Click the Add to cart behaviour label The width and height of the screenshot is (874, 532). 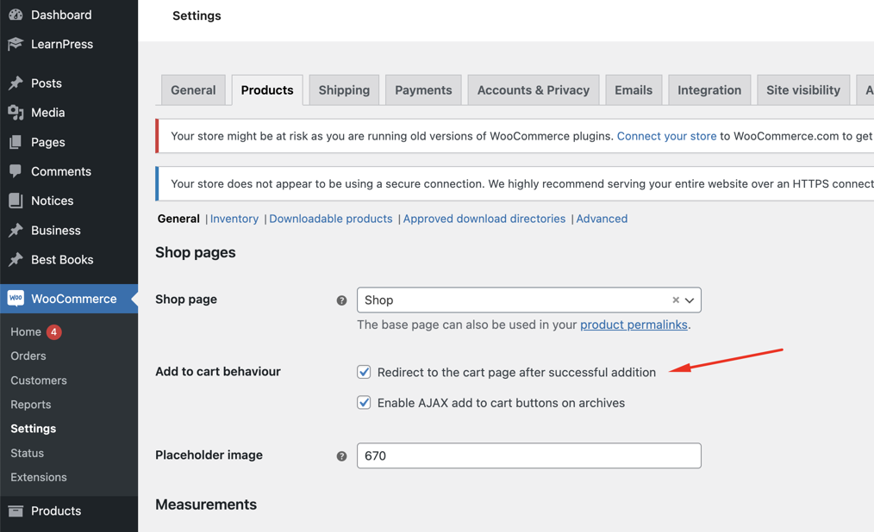(x=218, y=372)
